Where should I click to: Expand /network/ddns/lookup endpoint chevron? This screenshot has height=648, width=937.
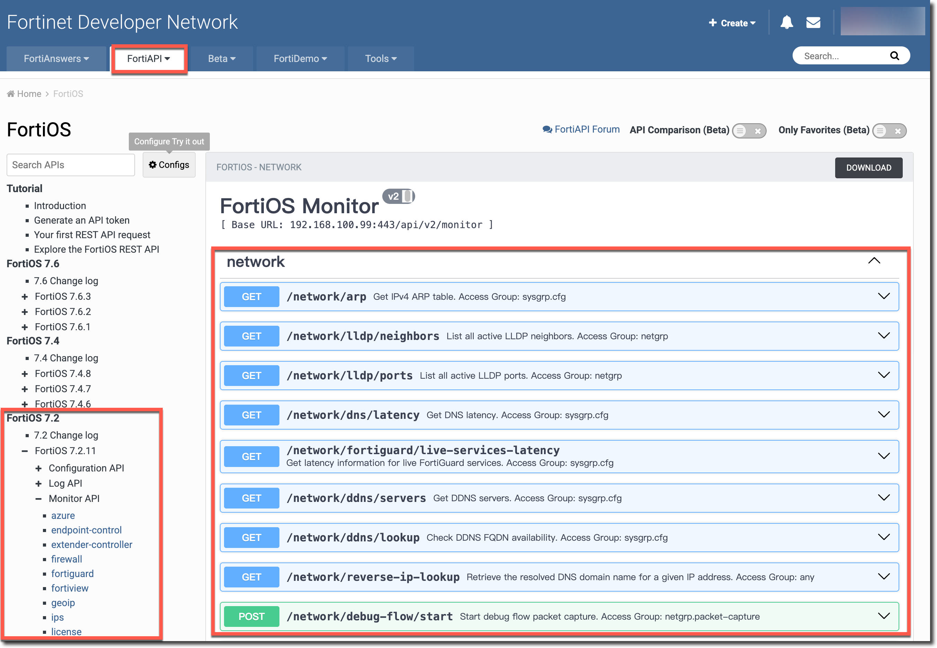884,537
